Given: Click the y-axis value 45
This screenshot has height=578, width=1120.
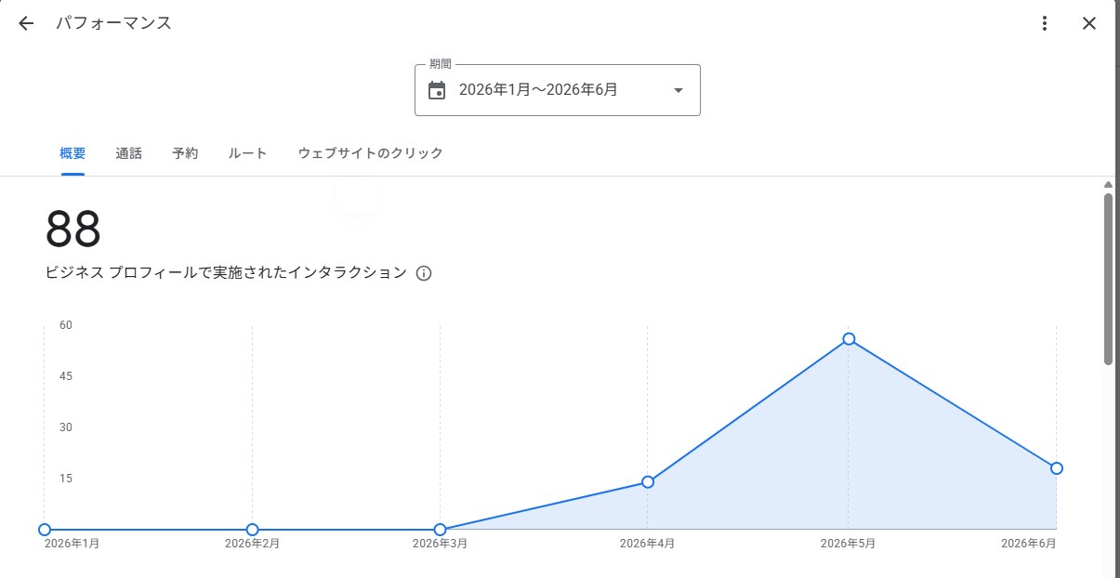Looking at the screenshot, I should tap(66, 376).
